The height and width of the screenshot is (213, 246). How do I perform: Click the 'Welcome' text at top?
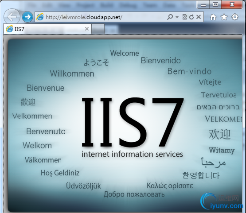125,53
